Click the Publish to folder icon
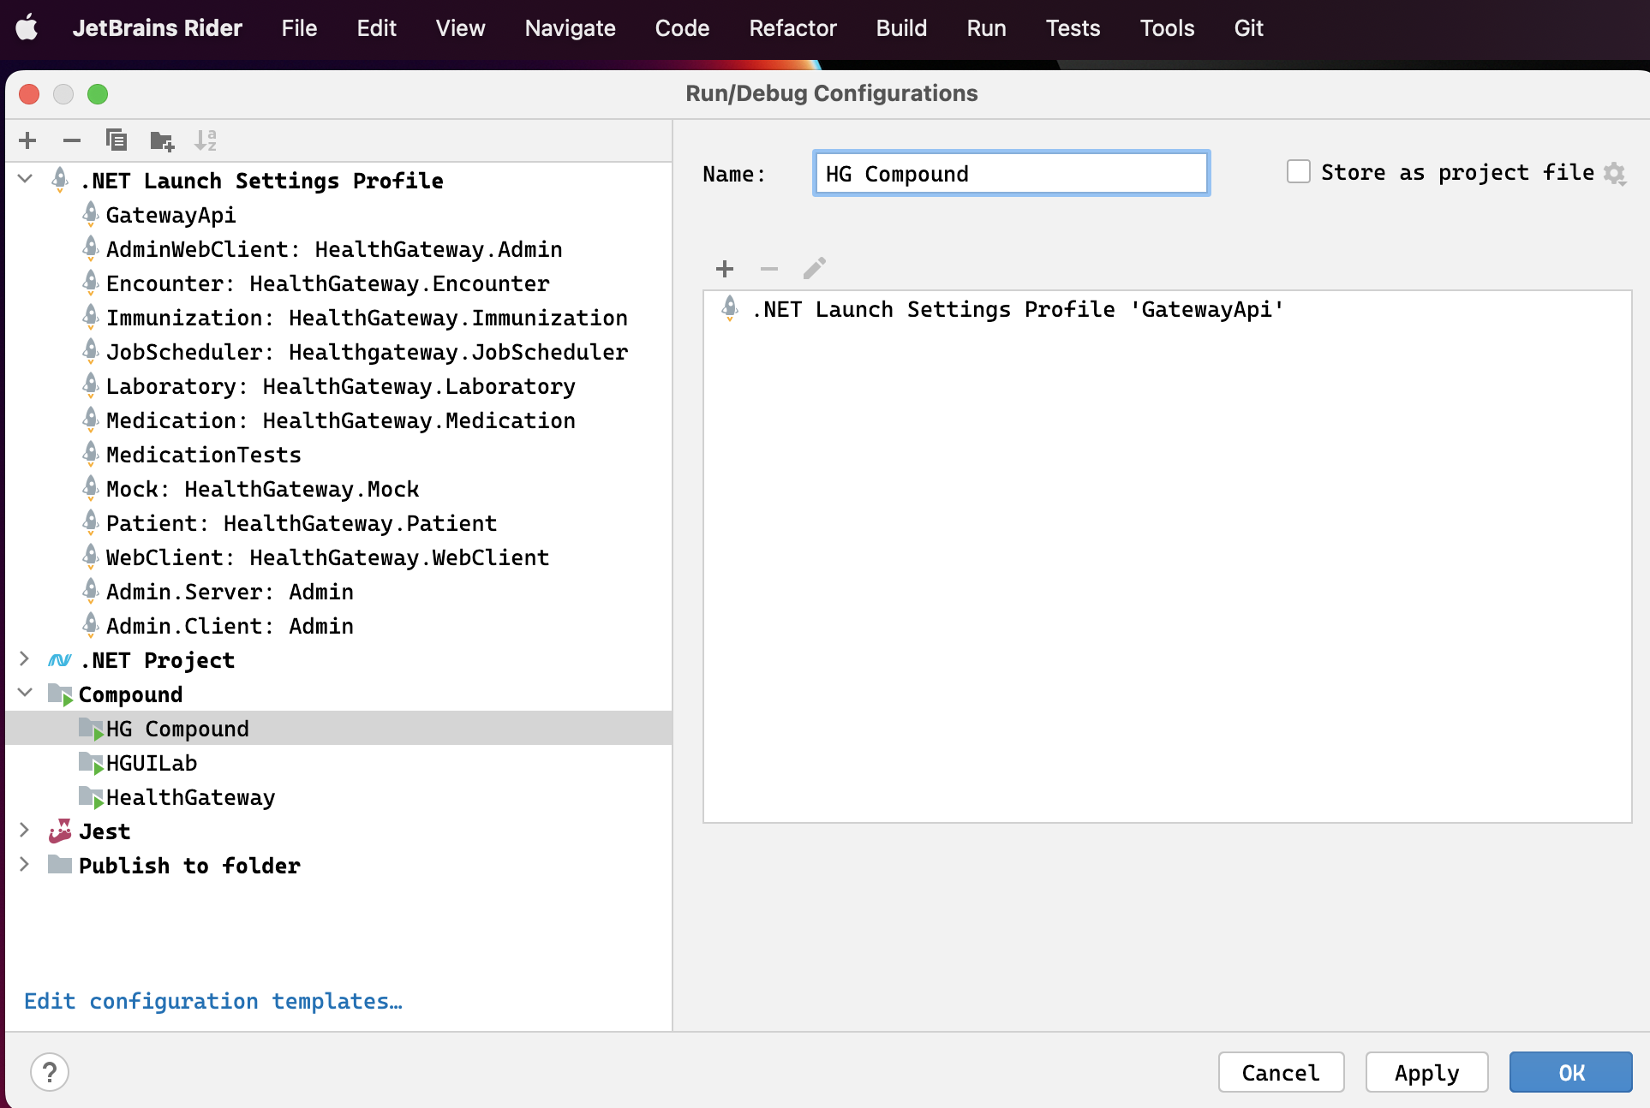 click(60, 864)
